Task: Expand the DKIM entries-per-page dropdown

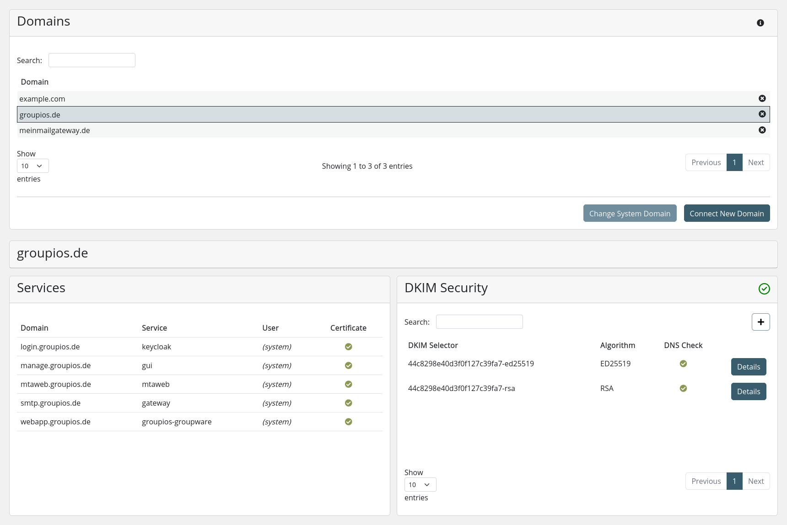Action: pos(420,485)
